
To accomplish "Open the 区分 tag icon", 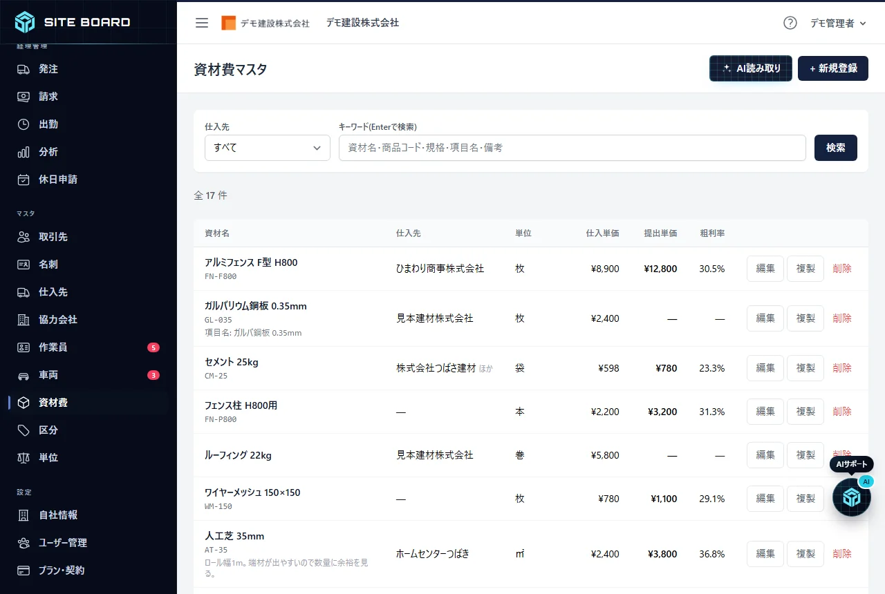I will point(24,430).
